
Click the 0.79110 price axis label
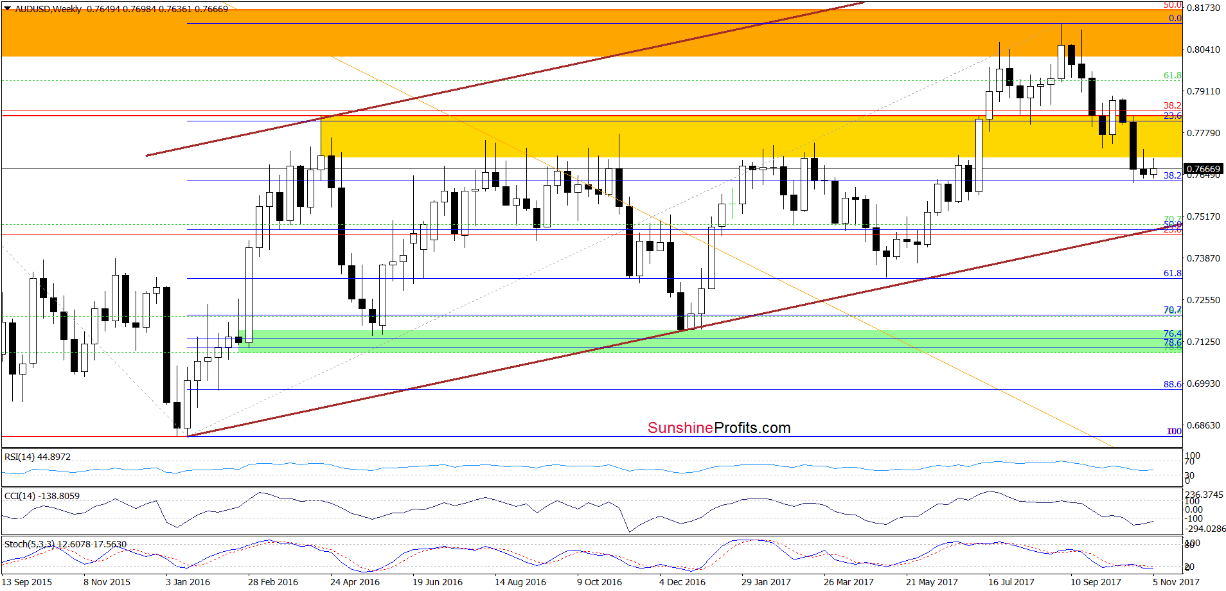1204,91
